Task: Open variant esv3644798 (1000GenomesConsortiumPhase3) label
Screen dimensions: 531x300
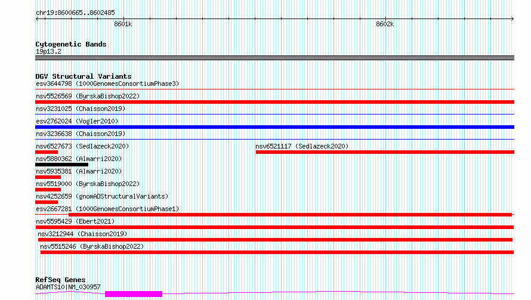Action: [107, 83]
